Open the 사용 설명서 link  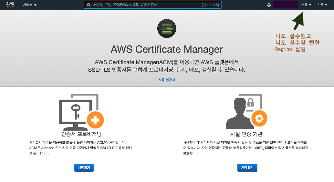[167, 80]
